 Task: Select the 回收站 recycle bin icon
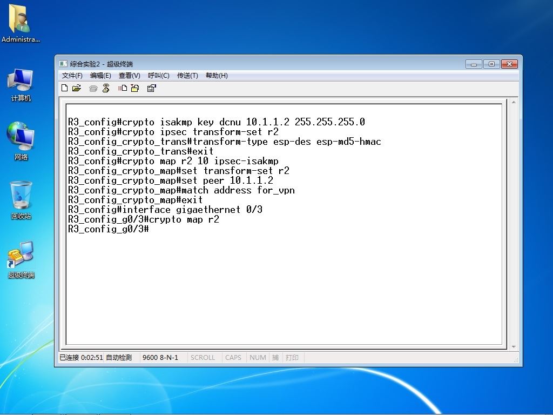tap(21, 200)
